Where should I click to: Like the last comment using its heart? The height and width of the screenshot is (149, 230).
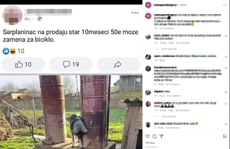point(226,124)
